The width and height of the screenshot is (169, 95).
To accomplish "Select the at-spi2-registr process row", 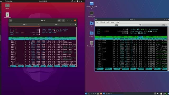I will (42, 61).
